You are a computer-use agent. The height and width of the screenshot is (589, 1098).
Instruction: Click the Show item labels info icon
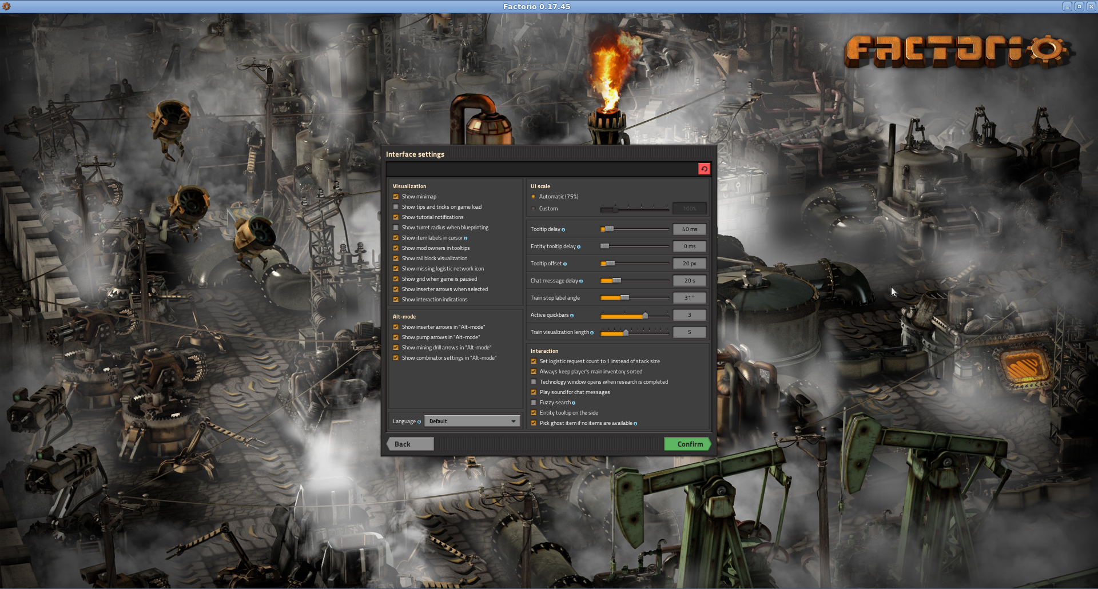pyautogui.click(x=466, y=238)
